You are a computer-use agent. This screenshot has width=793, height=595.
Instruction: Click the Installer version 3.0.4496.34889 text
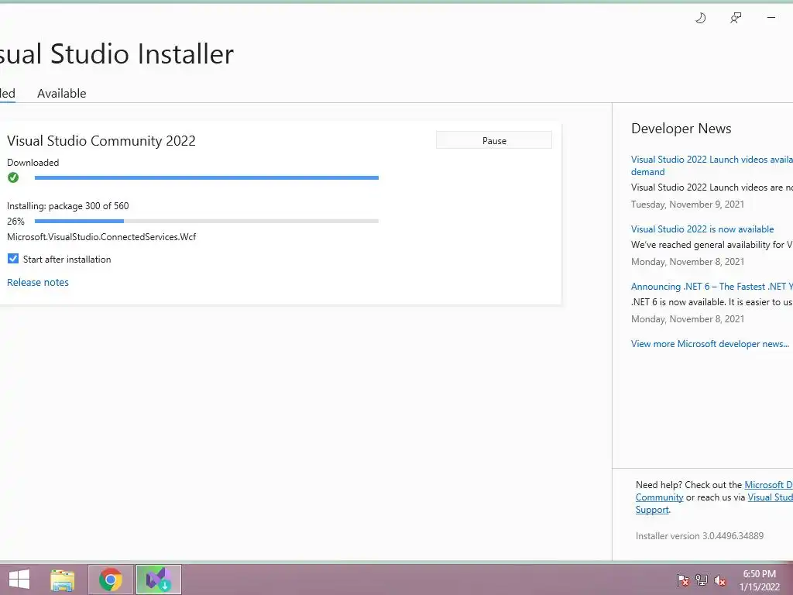tap(699, 536)
